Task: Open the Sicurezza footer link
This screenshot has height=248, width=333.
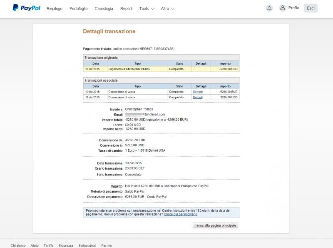Action: 66,245
